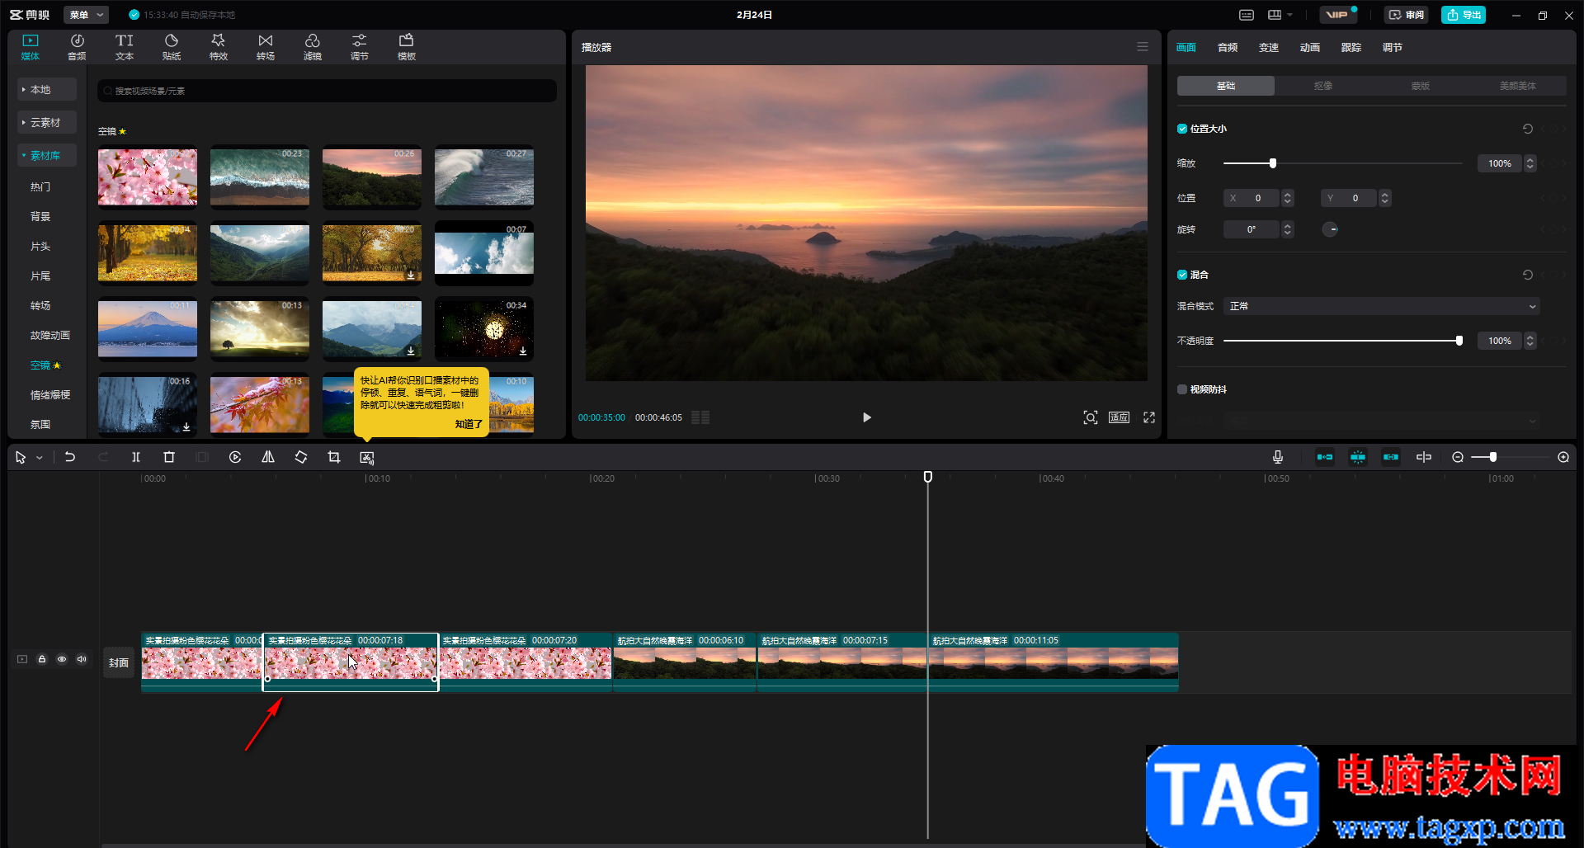This screenshot has height=848, width=1584.
Task: Open the 音频 audio media panel
Action: [x=77, y=47]
